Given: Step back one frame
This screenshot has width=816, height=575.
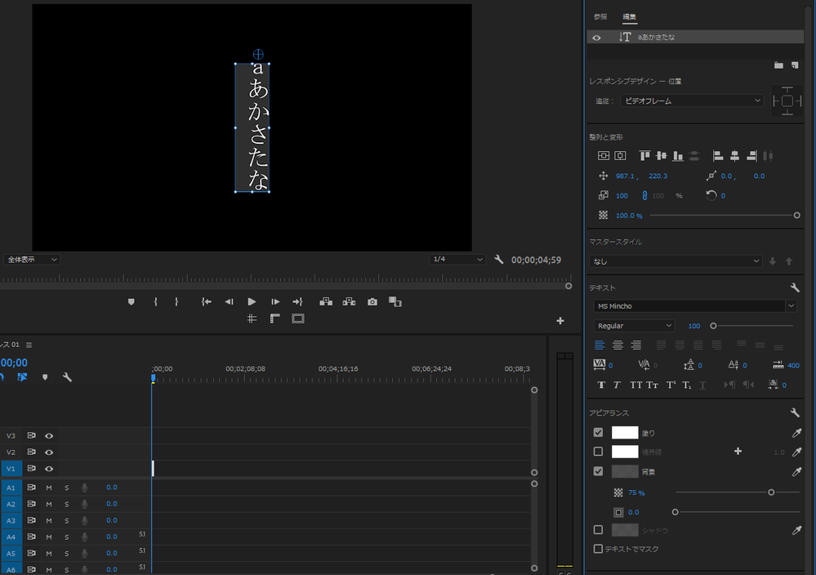Looking at the screenshot, I should point(229,302).
